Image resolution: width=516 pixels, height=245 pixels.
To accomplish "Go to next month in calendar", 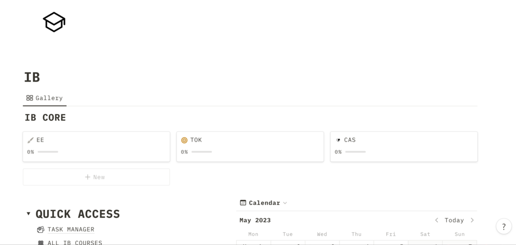I will coord(472,220).
